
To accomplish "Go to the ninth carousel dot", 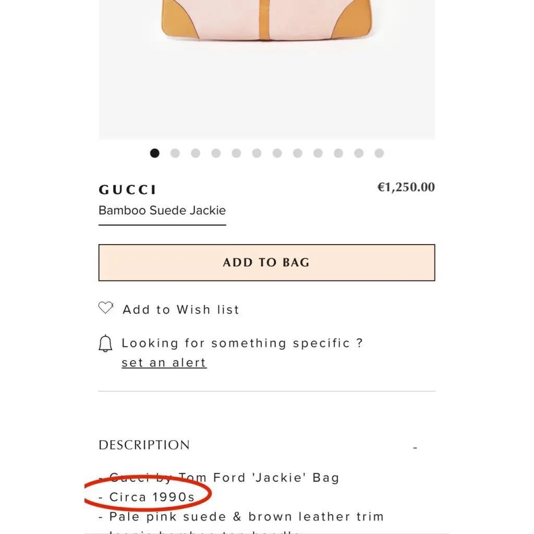I will (318, 153).
